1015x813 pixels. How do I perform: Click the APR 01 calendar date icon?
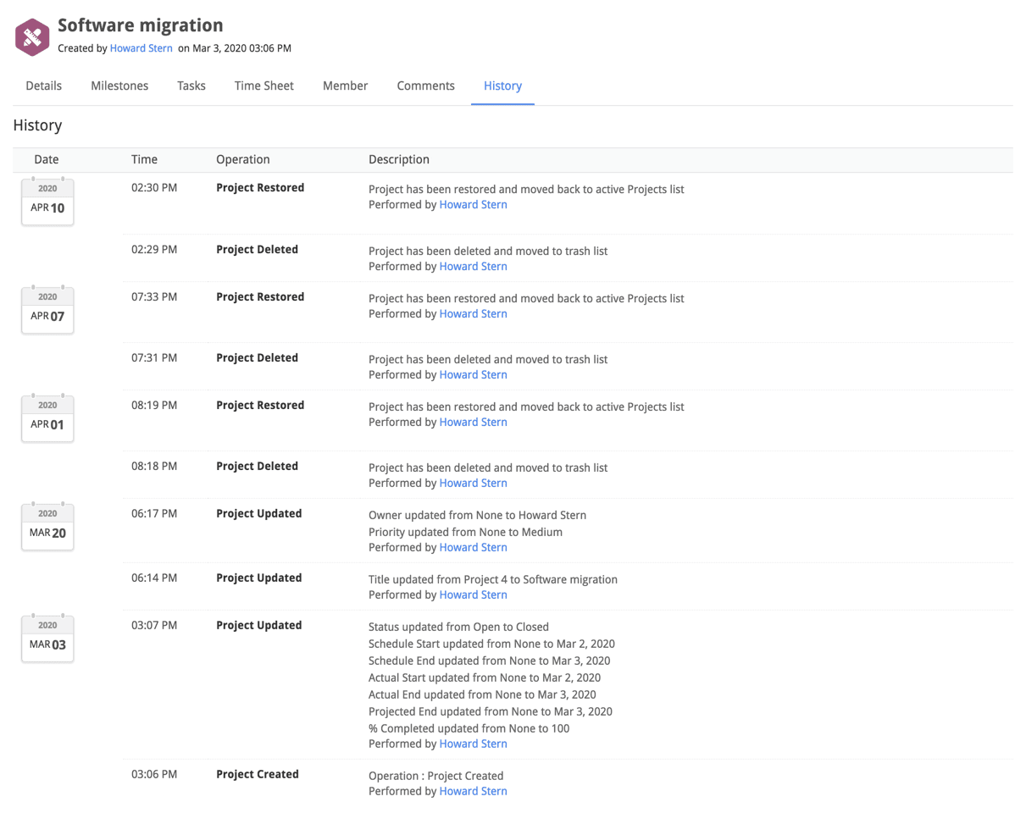(x=47, y=418)
